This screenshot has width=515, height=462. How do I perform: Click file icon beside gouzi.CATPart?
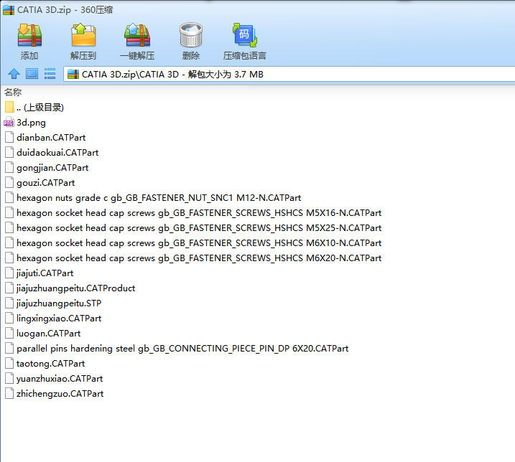[x=9, y=183]
